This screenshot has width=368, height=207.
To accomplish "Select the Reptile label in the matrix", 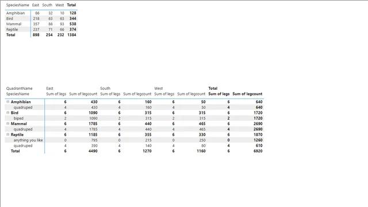I will tap(17, 135).
